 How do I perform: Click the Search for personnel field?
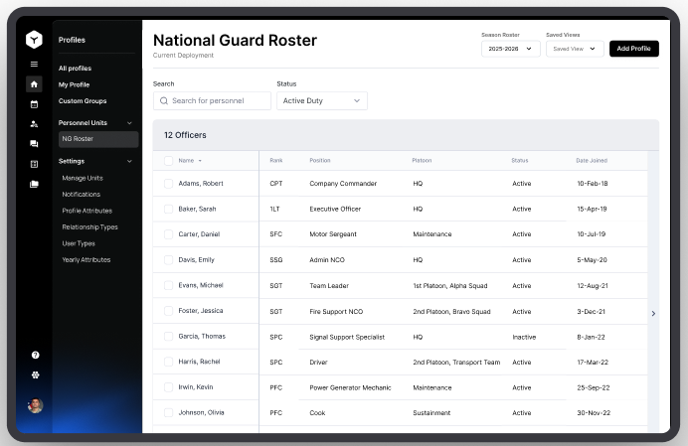(x=212, y=100)
